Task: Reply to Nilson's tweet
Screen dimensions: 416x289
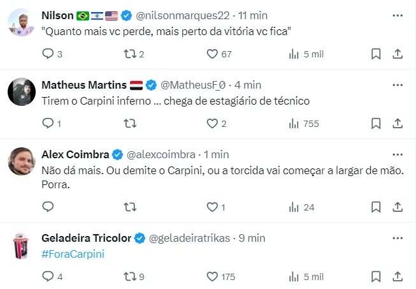Action: 48,54
